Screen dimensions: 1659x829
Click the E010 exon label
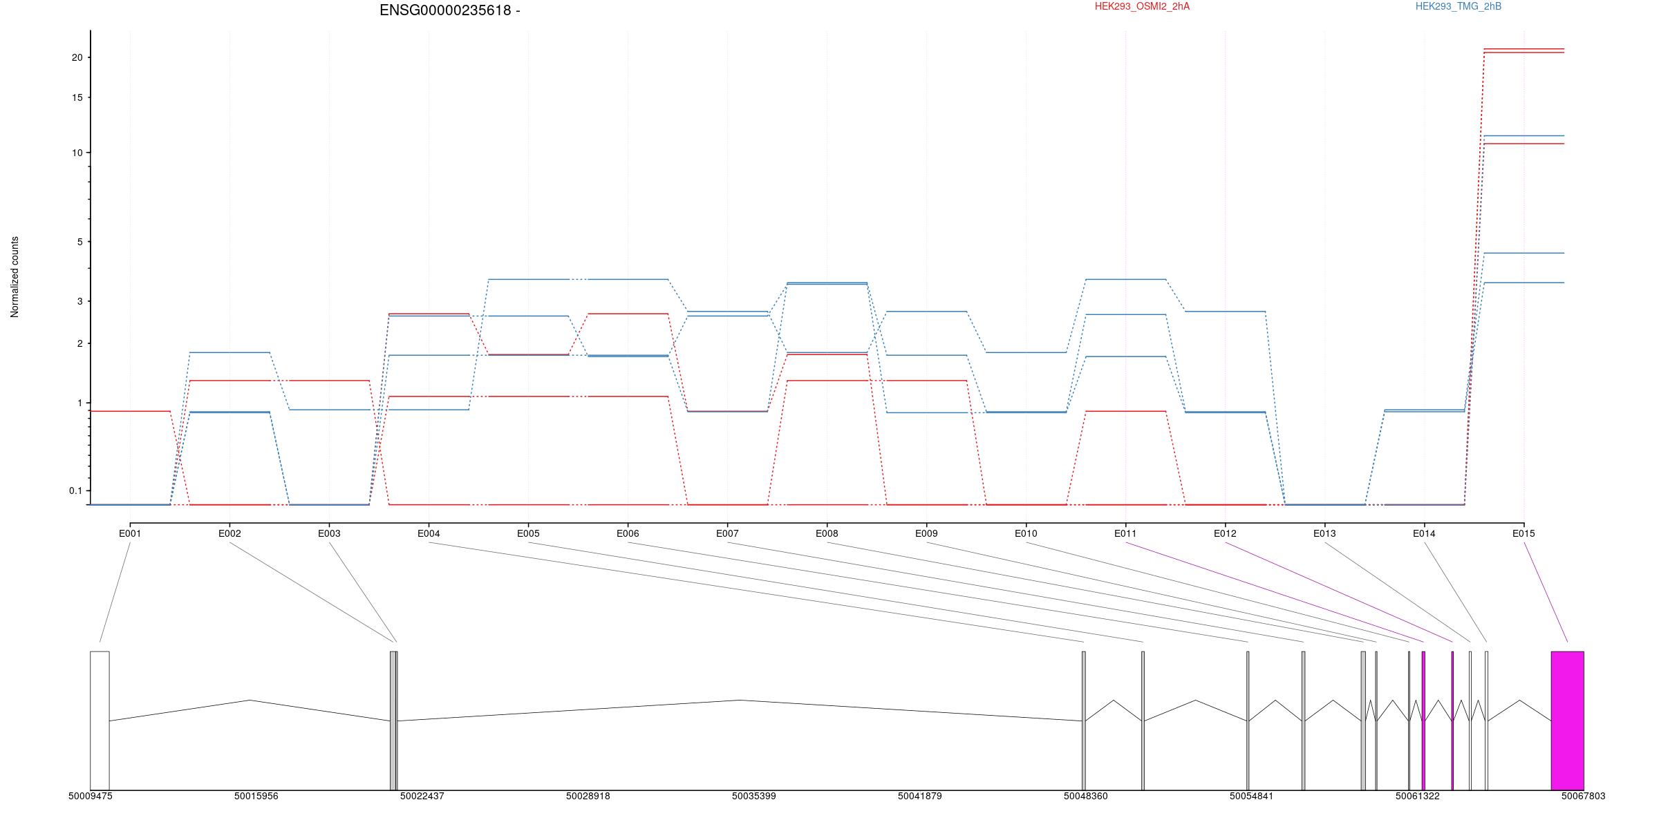[1026, 533]
